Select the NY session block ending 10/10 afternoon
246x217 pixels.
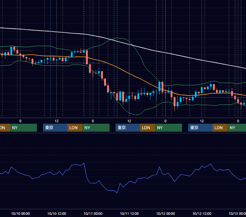23,128
